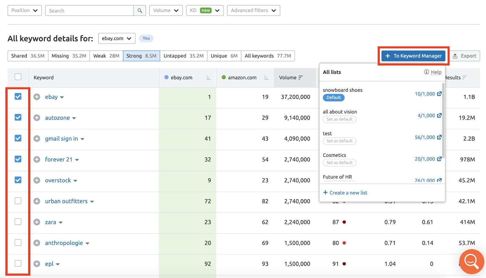Sort by ebay.com column sort icon

(208, 78)
